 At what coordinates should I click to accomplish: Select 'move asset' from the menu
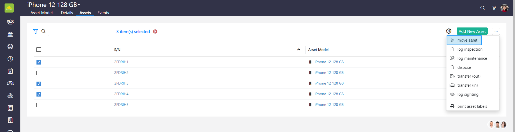coord(467,40)
